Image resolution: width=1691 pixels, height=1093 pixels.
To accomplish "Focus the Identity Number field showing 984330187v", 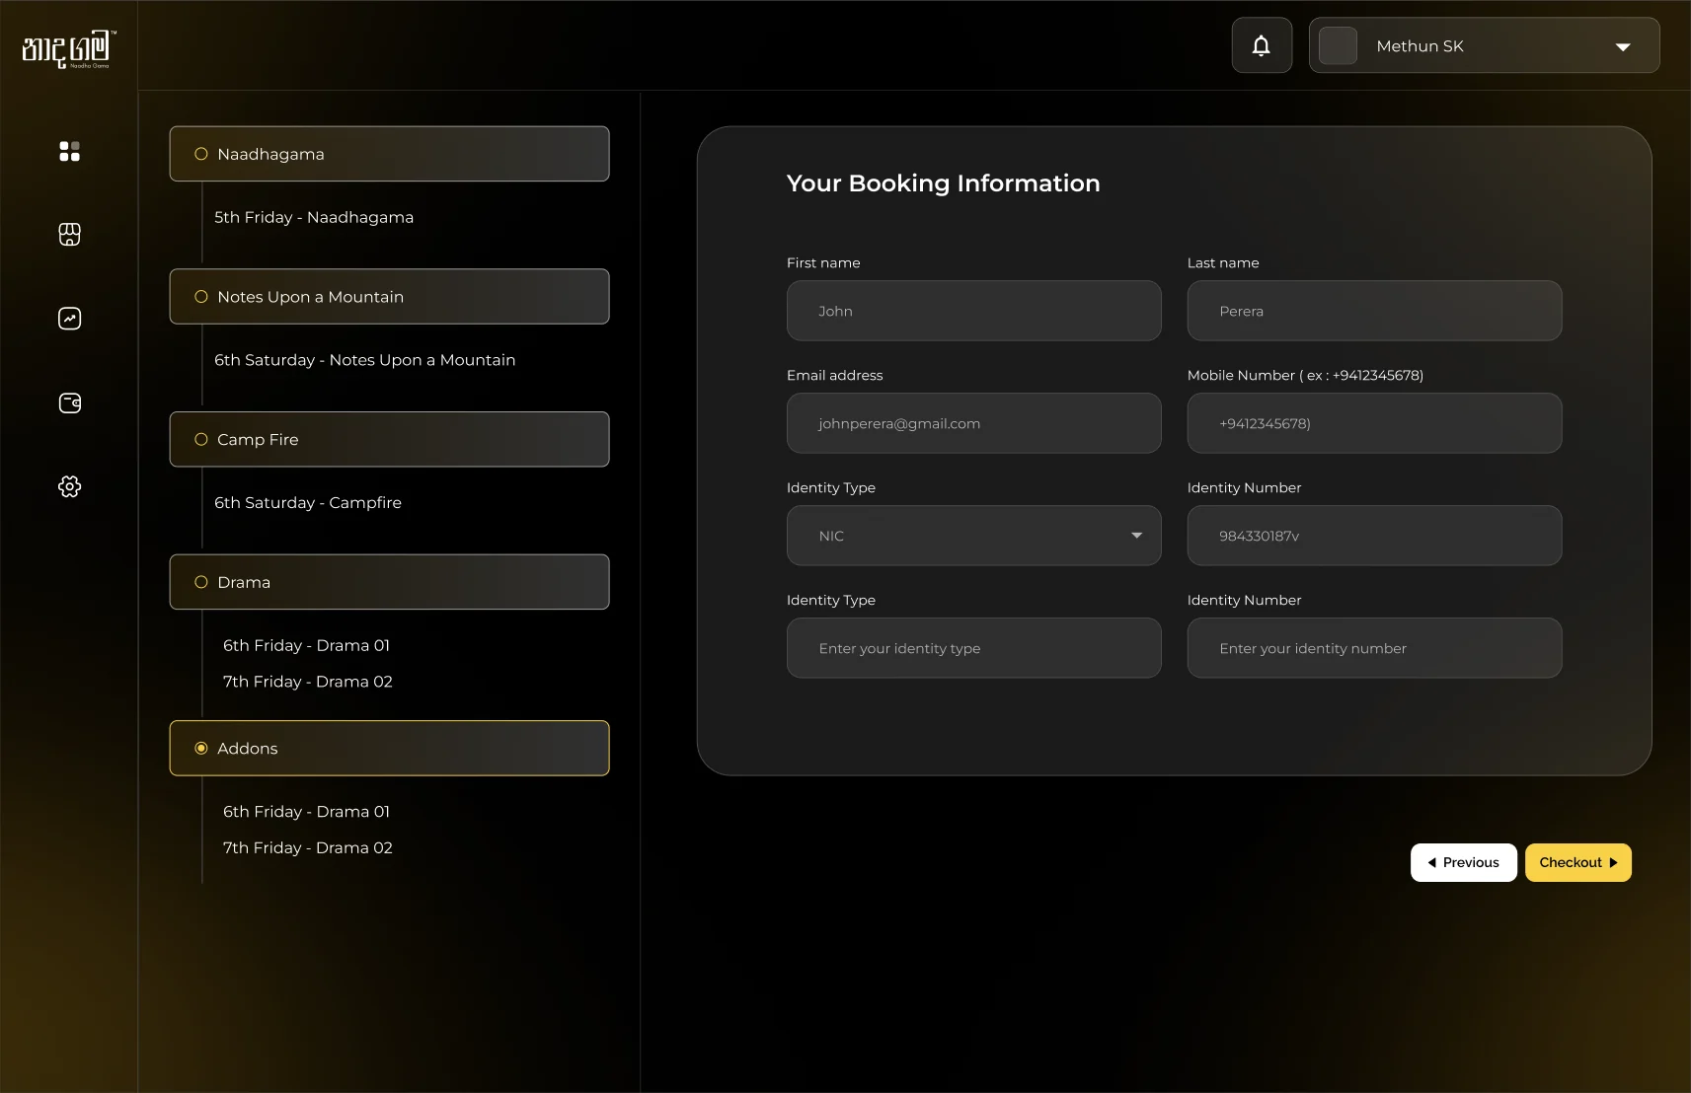I will [1374, 536].
